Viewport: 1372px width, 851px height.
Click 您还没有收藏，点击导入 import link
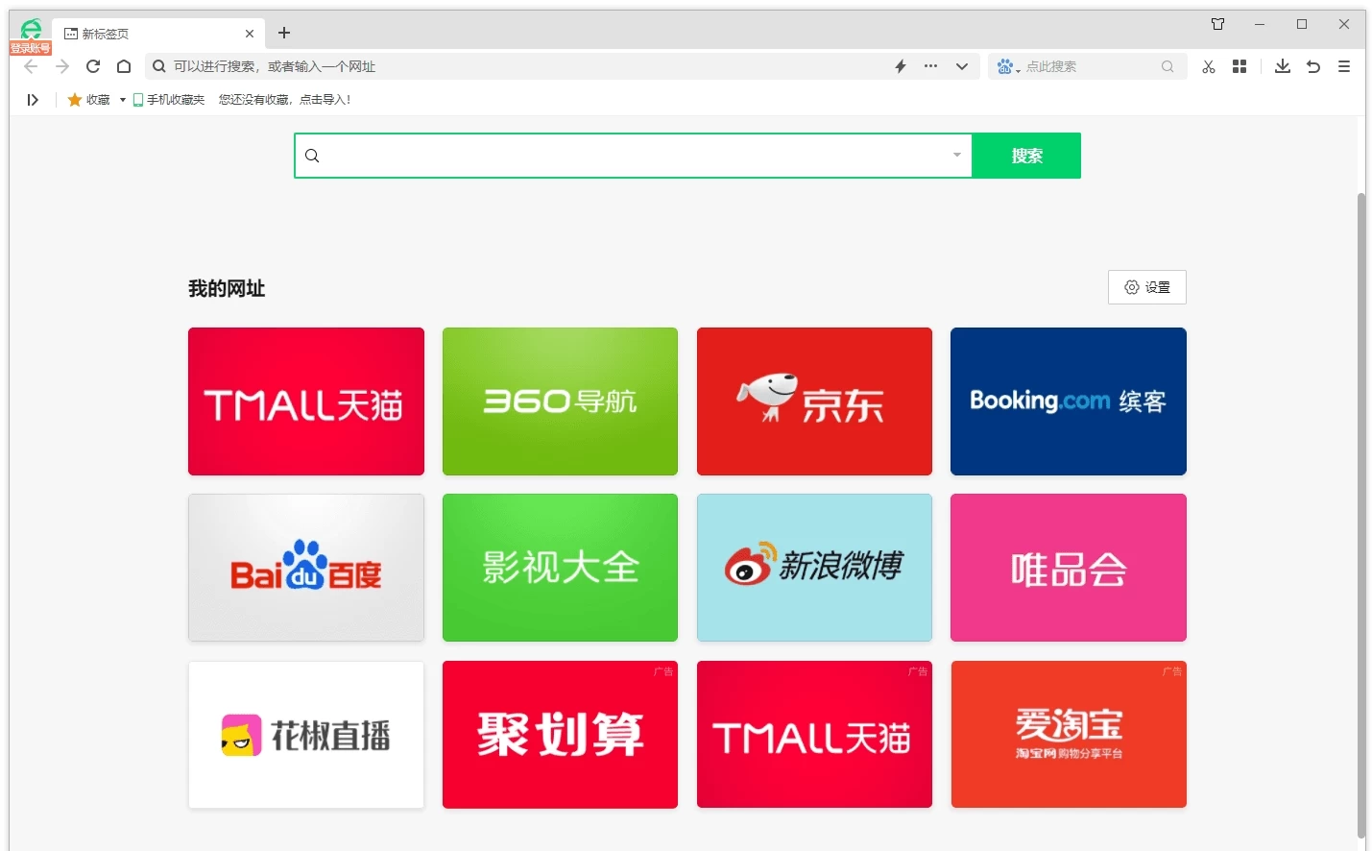(x=284, y=99)
